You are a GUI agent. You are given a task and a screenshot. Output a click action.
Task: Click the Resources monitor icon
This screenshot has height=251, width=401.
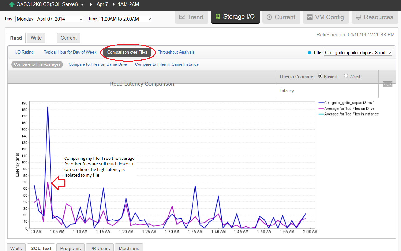pos(359,17)
